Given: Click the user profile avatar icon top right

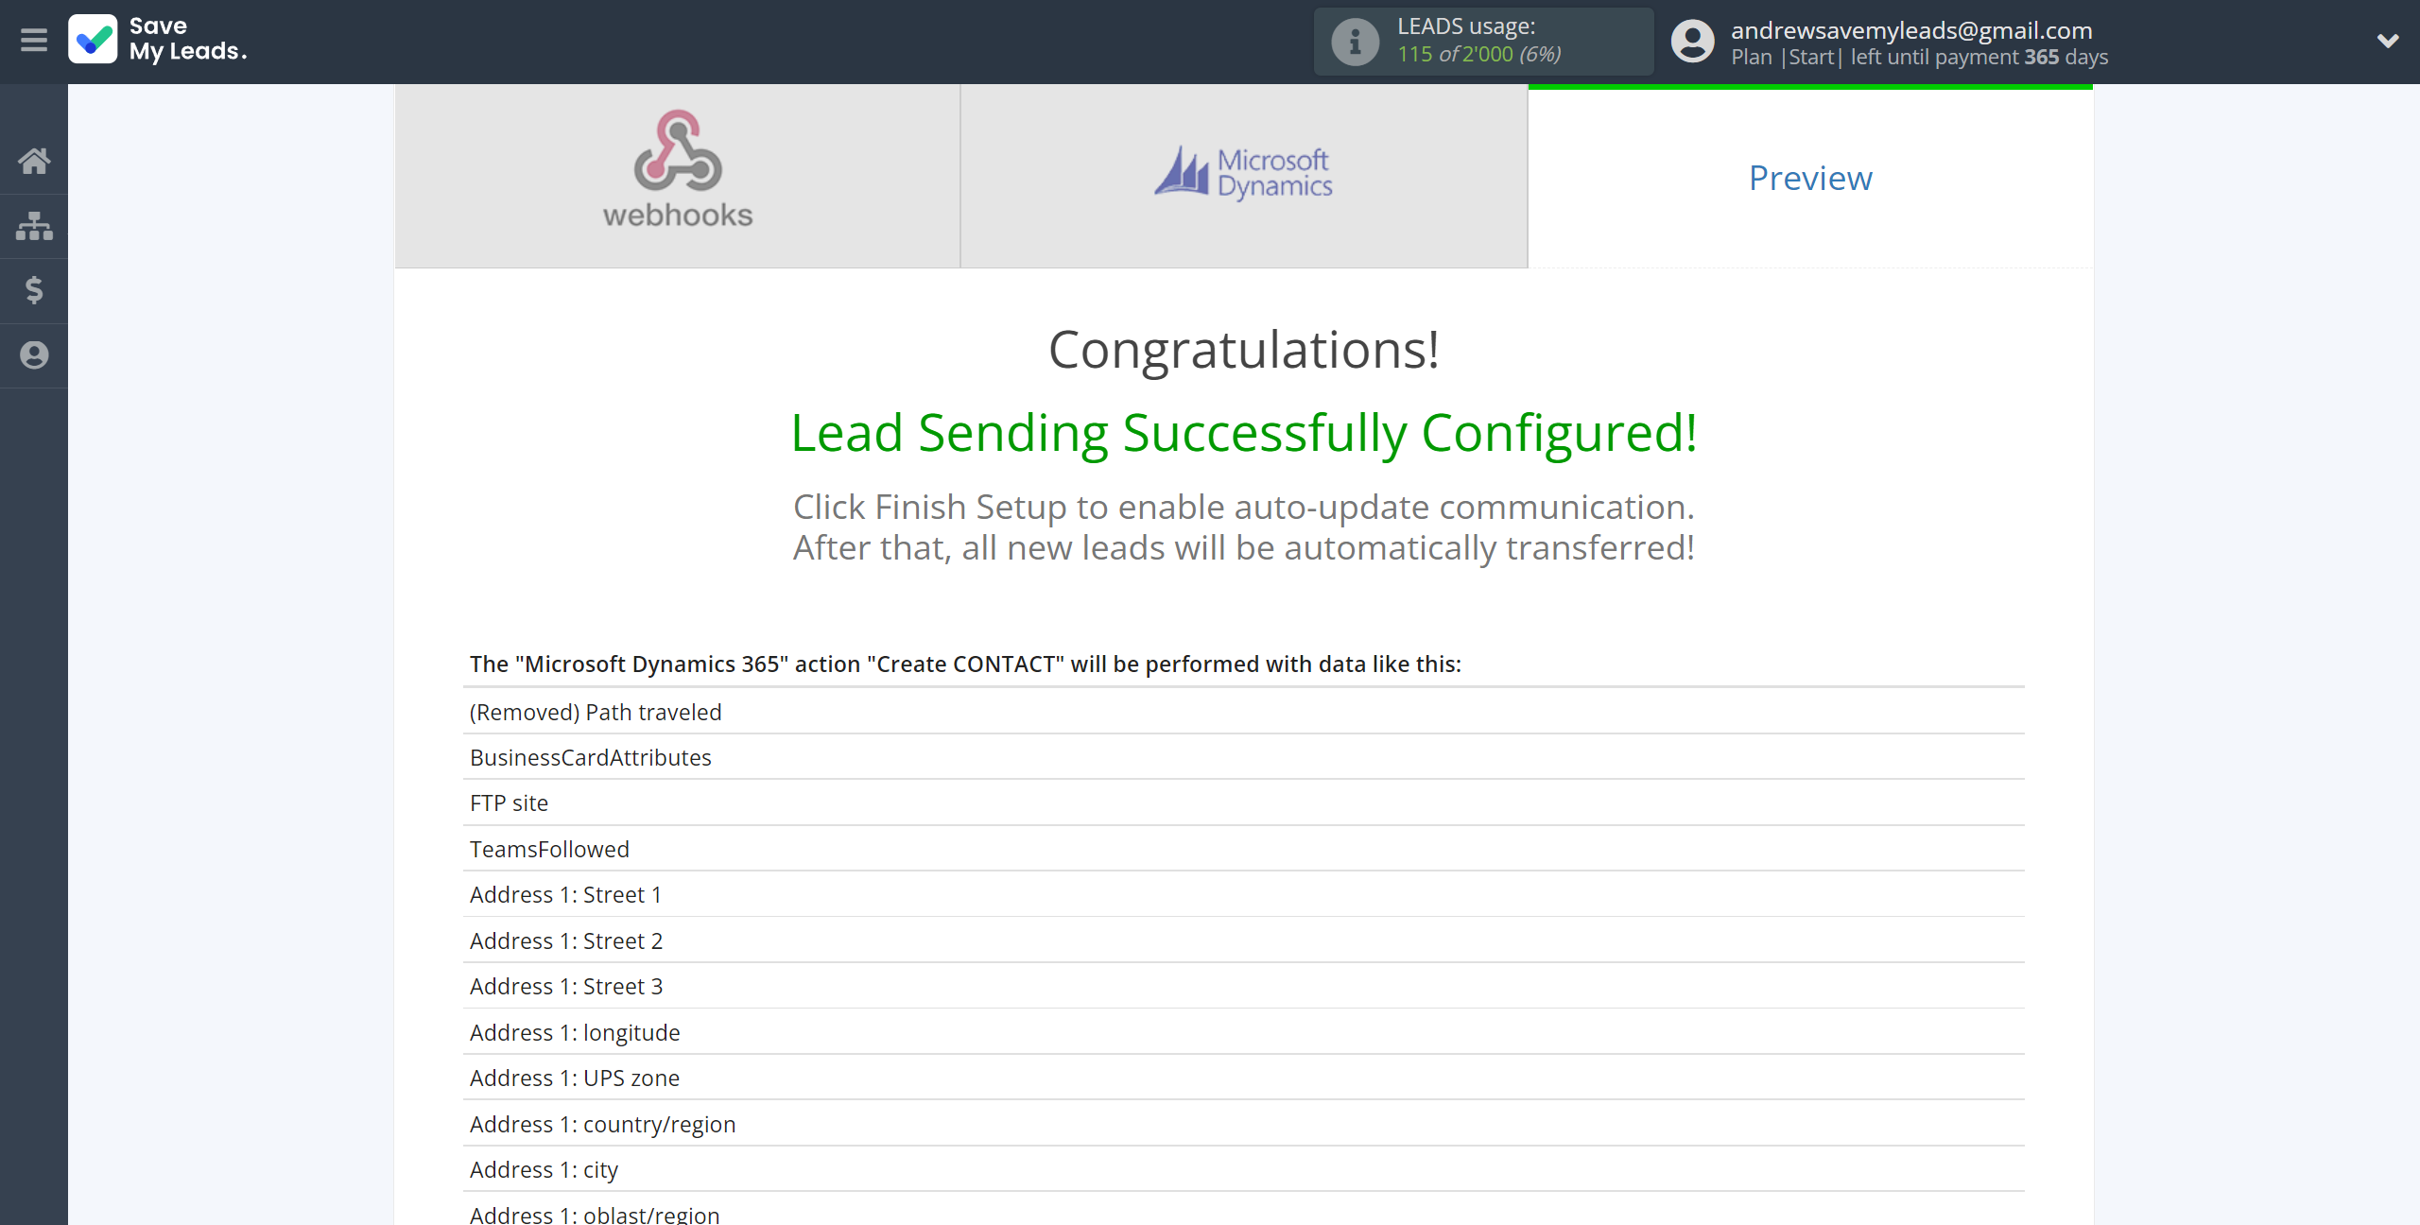Looking at the screenshot, I should point(1694,43).
